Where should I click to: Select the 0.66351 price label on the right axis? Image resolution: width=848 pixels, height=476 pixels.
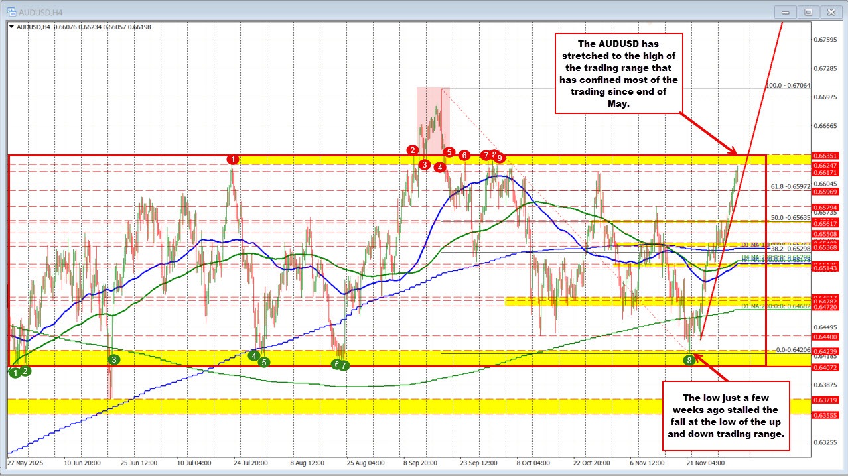pos(825,156)
